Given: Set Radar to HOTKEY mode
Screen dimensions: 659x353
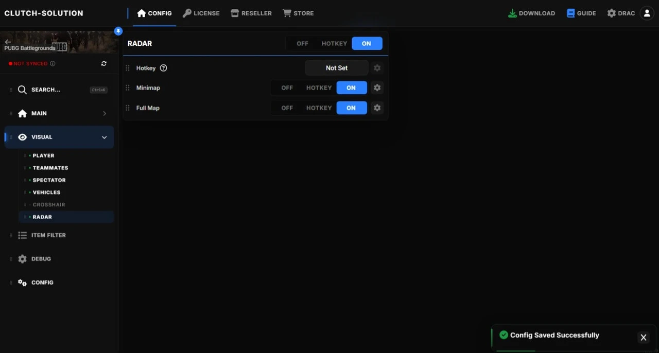Looking at the screenshot, I should click(334, 44).
